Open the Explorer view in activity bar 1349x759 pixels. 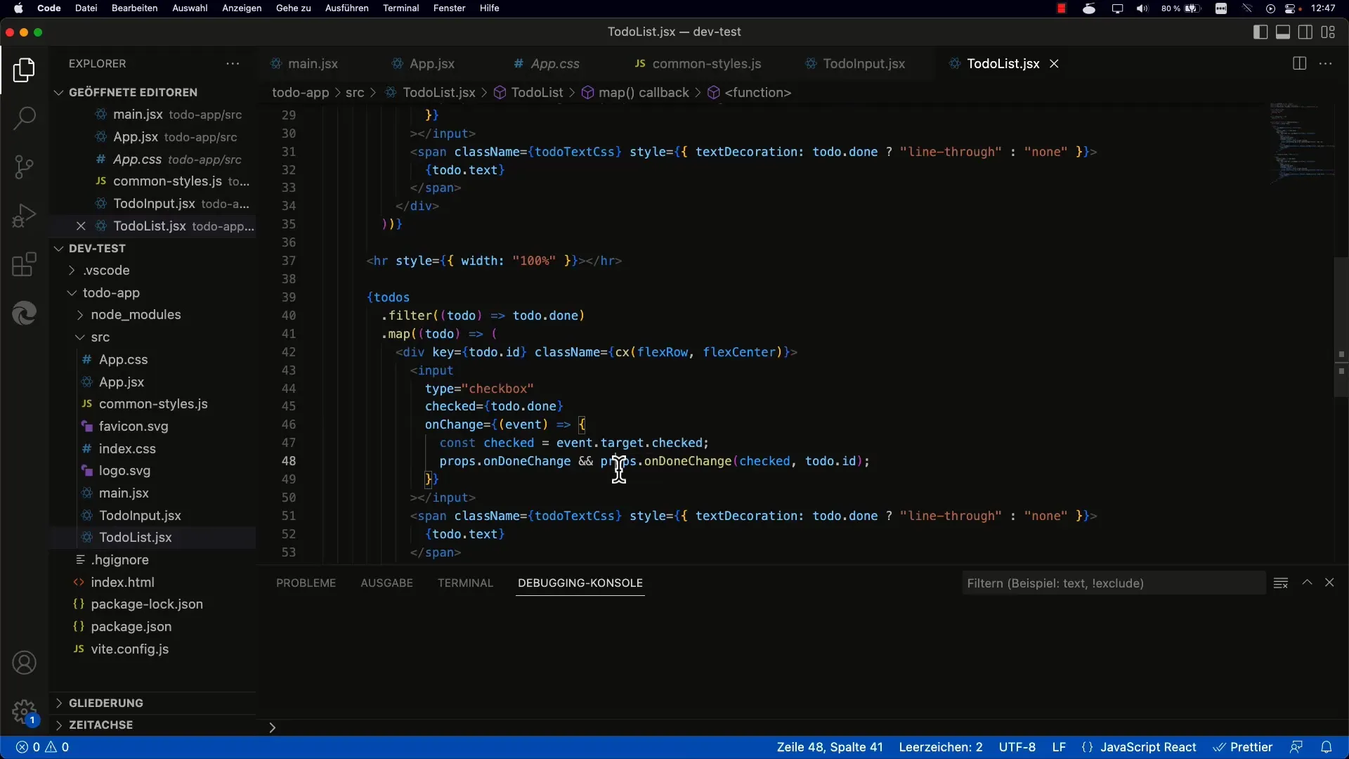click(x=24, y=70)
